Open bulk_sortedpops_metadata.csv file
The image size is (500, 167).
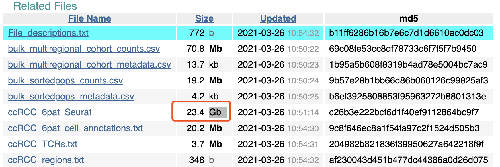[x=71, y=97]
